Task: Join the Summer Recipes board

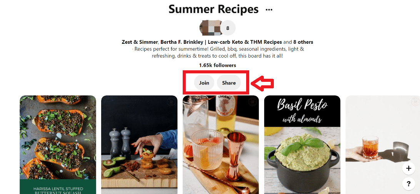Action: pos(204,83)
